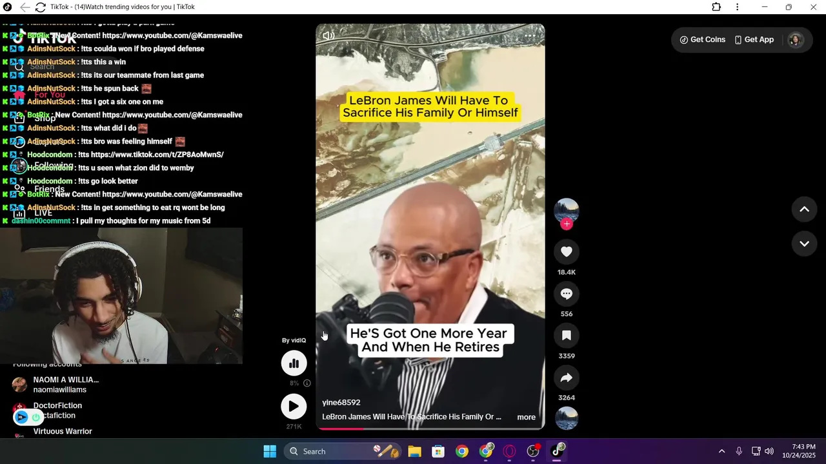Click the TikTok search field
The height and width of the screenshot is (464, 826).
point(65,66)
